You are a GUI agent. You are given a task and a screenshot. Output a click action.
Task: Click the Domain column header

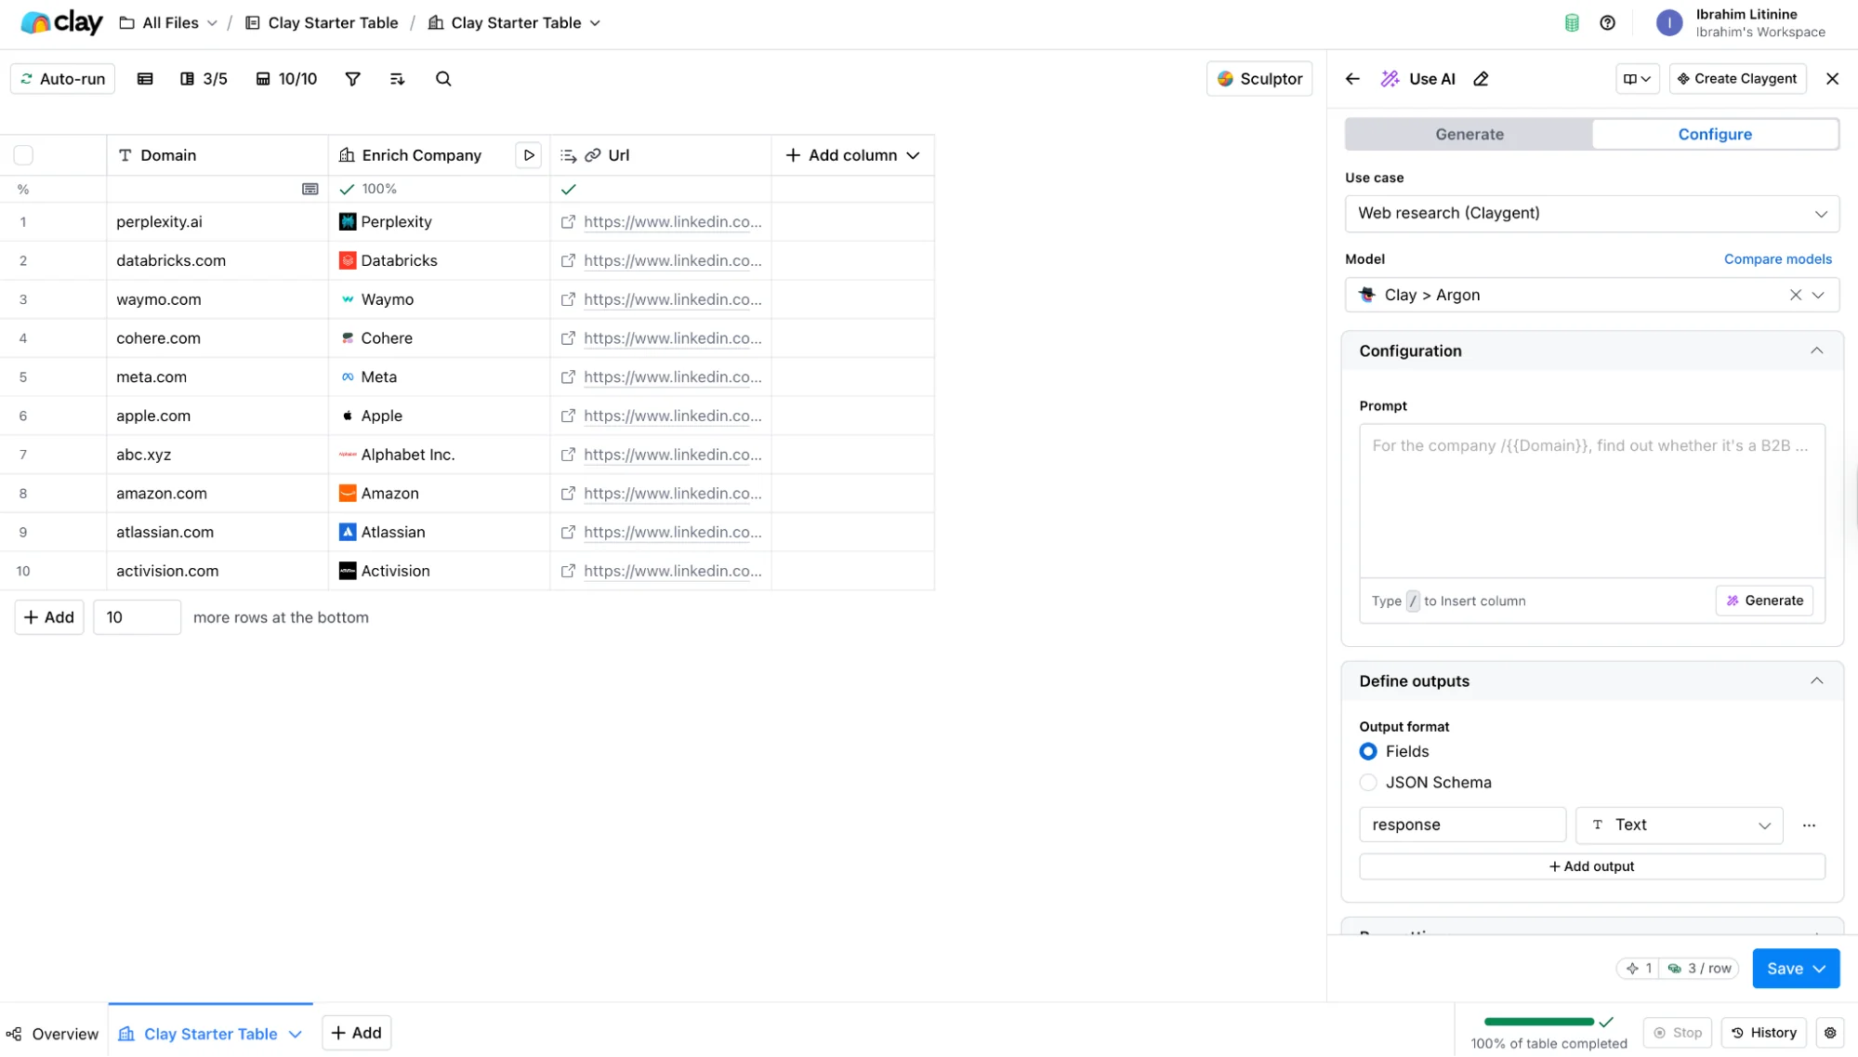click(217, 155)
